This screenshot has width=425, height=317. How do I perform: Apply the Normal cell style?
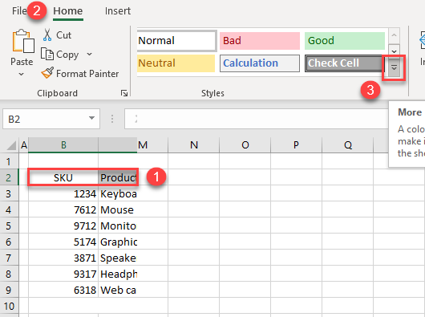176,41
